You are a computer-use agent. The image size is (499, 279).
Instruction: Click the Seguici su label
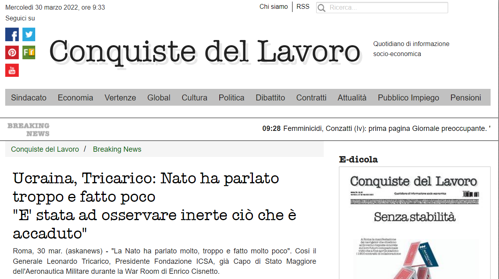click(20, 18)
